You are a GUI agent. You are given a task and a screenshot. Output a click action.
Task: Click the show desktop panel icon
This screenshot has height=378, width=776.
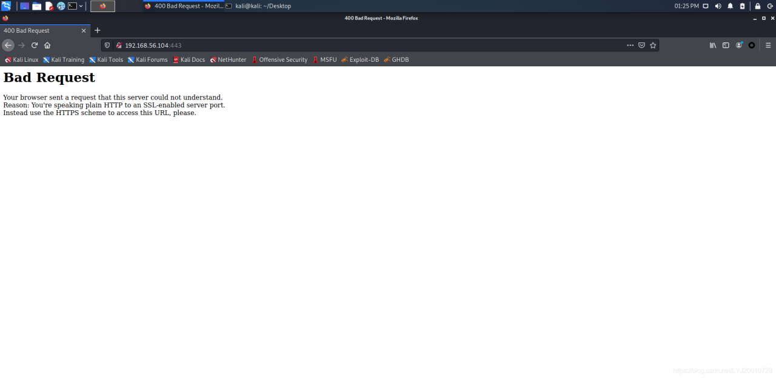click(x=25, y=6)
